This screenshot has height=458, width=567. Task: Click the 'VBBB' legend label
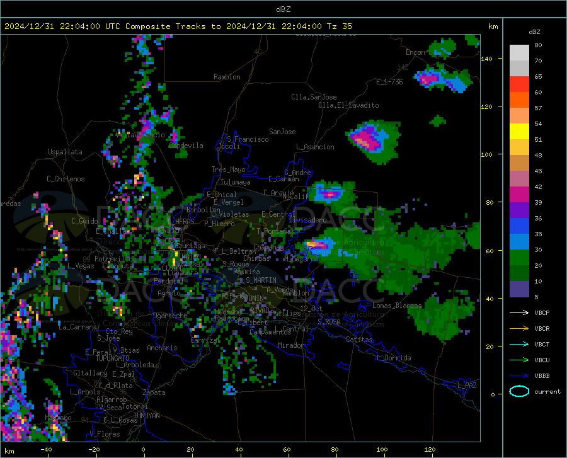tap(542, 376)
